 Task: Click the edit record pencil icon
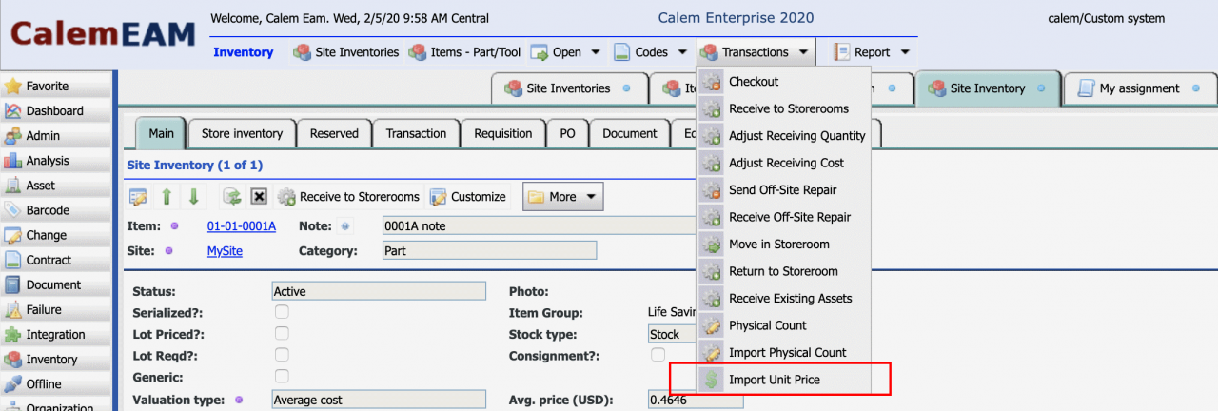[x=138, y=197]
